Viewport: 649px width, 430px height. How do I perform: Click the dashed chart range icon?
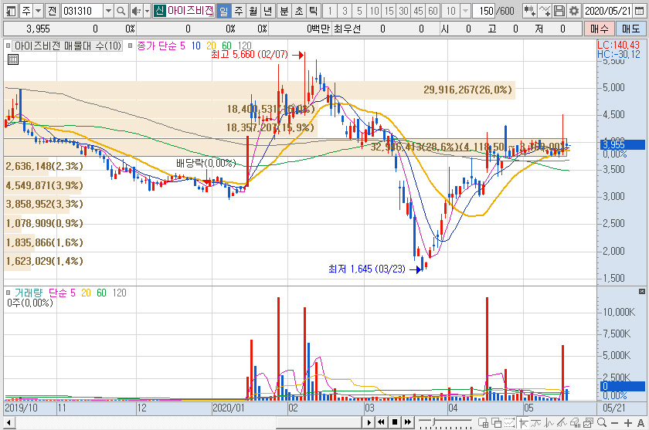tap(509, 422)
